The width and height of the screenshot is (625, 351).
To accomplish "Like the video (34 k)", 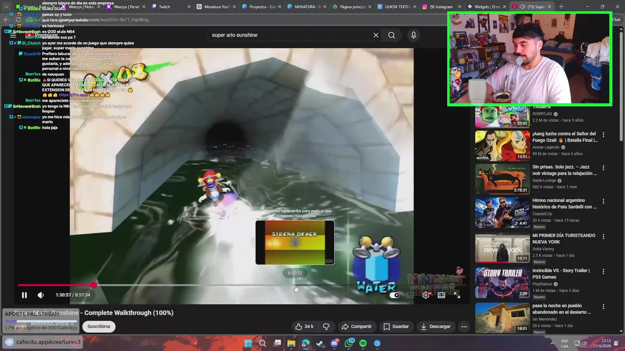I will point(304,327).
